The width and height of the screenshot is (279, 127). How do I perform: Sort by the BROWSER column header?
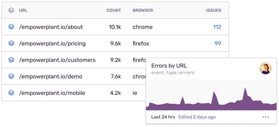coord(143,11)
